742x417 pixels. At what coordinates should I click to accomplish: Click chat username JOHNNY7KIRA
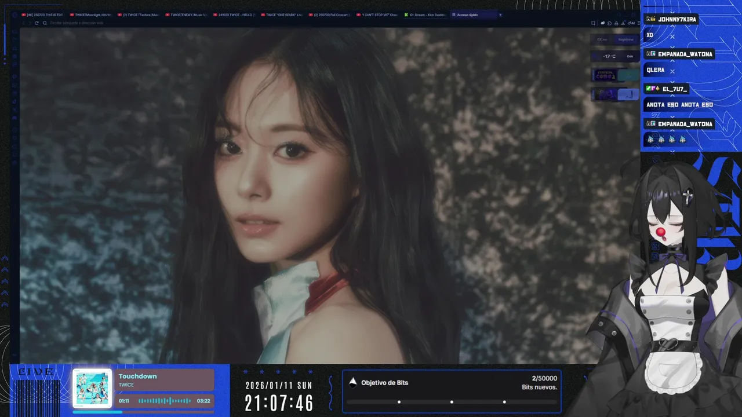click(677, 19)
